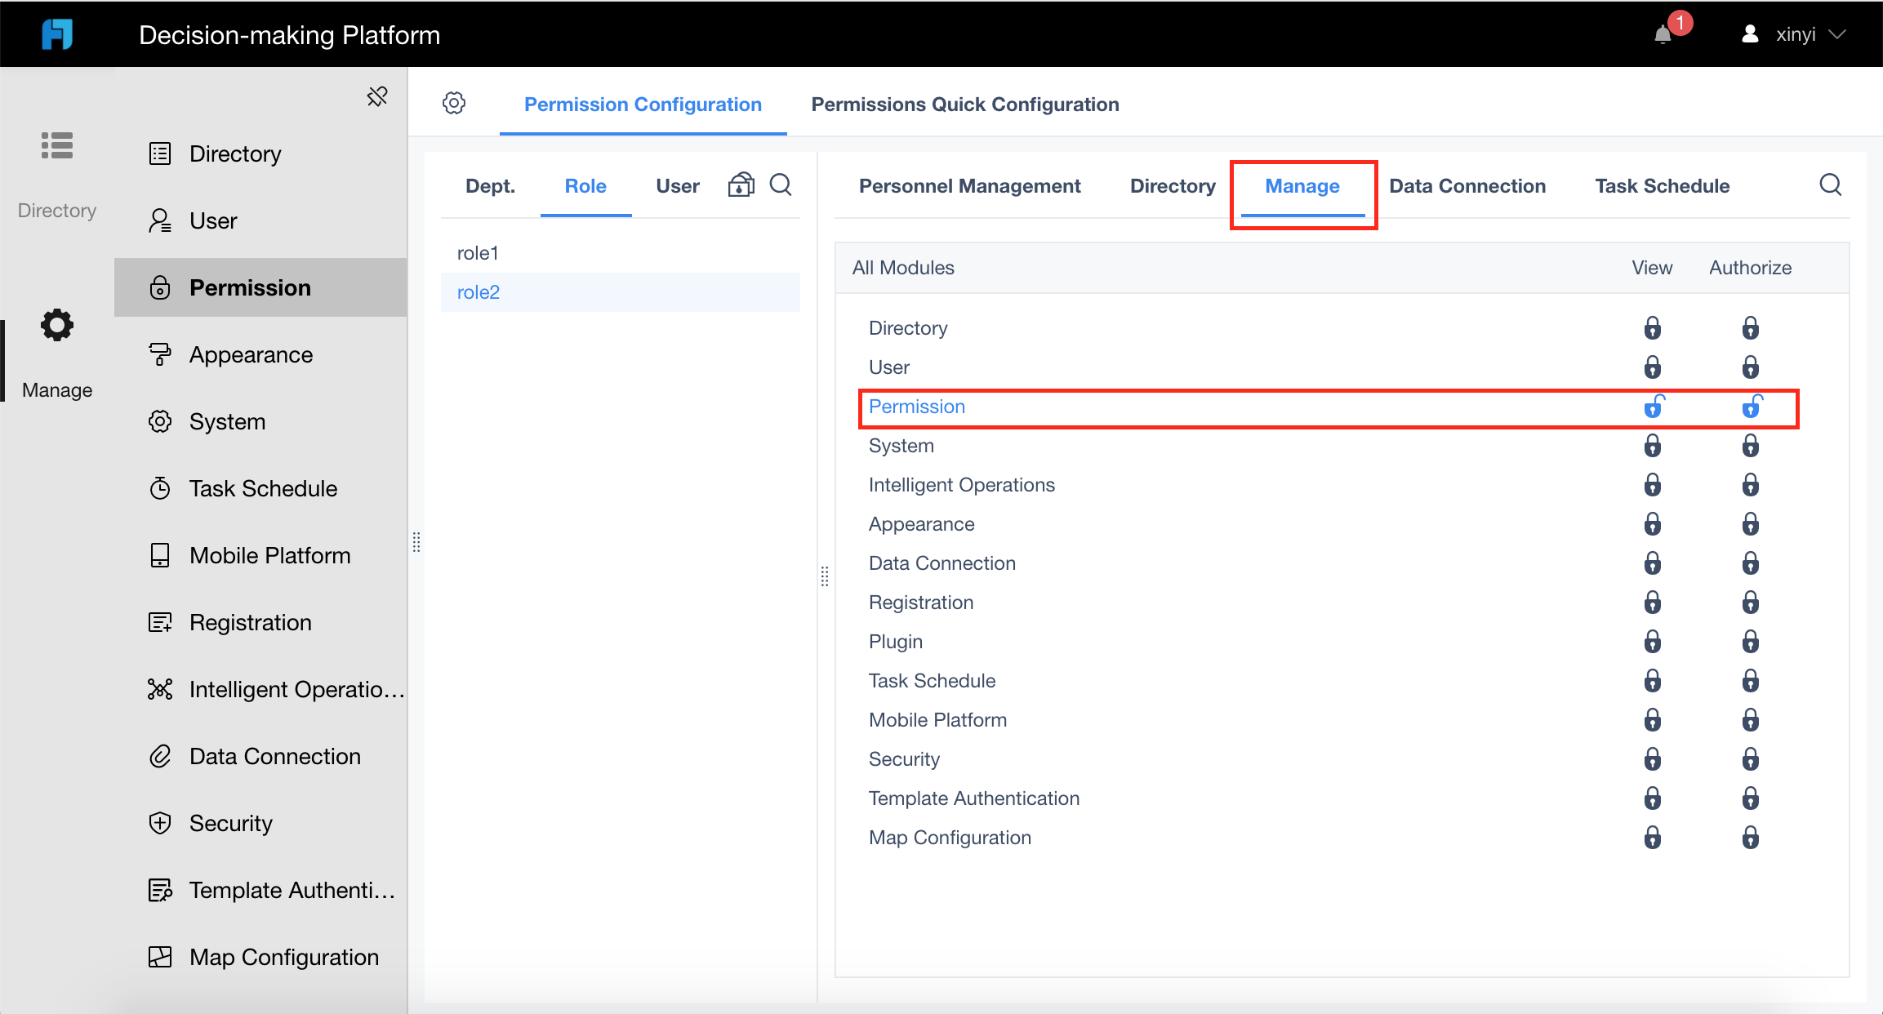Select Permission Configuration tab
The width and height of the screenshot is (1883, 1014).
pyautogui.click(x=643, y=105)
